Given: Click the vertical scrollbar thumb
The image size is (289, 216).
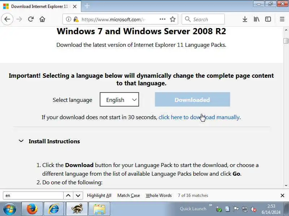Looking at the screenshot, I should pos(286,41).
